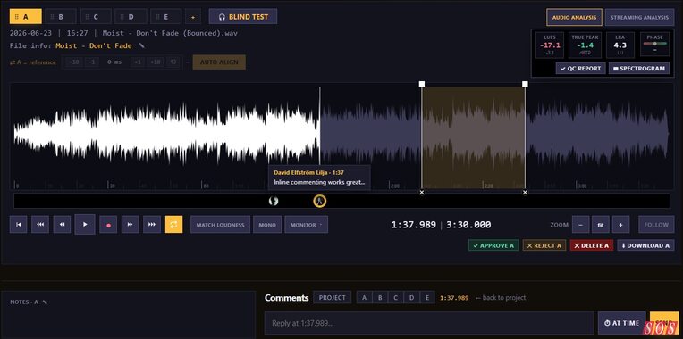Screen dimensions: 683x339
Task: Click the red record button
Action: pyautogui.click(x=108, y=225)
